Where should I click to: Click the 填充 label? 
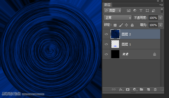144,25
